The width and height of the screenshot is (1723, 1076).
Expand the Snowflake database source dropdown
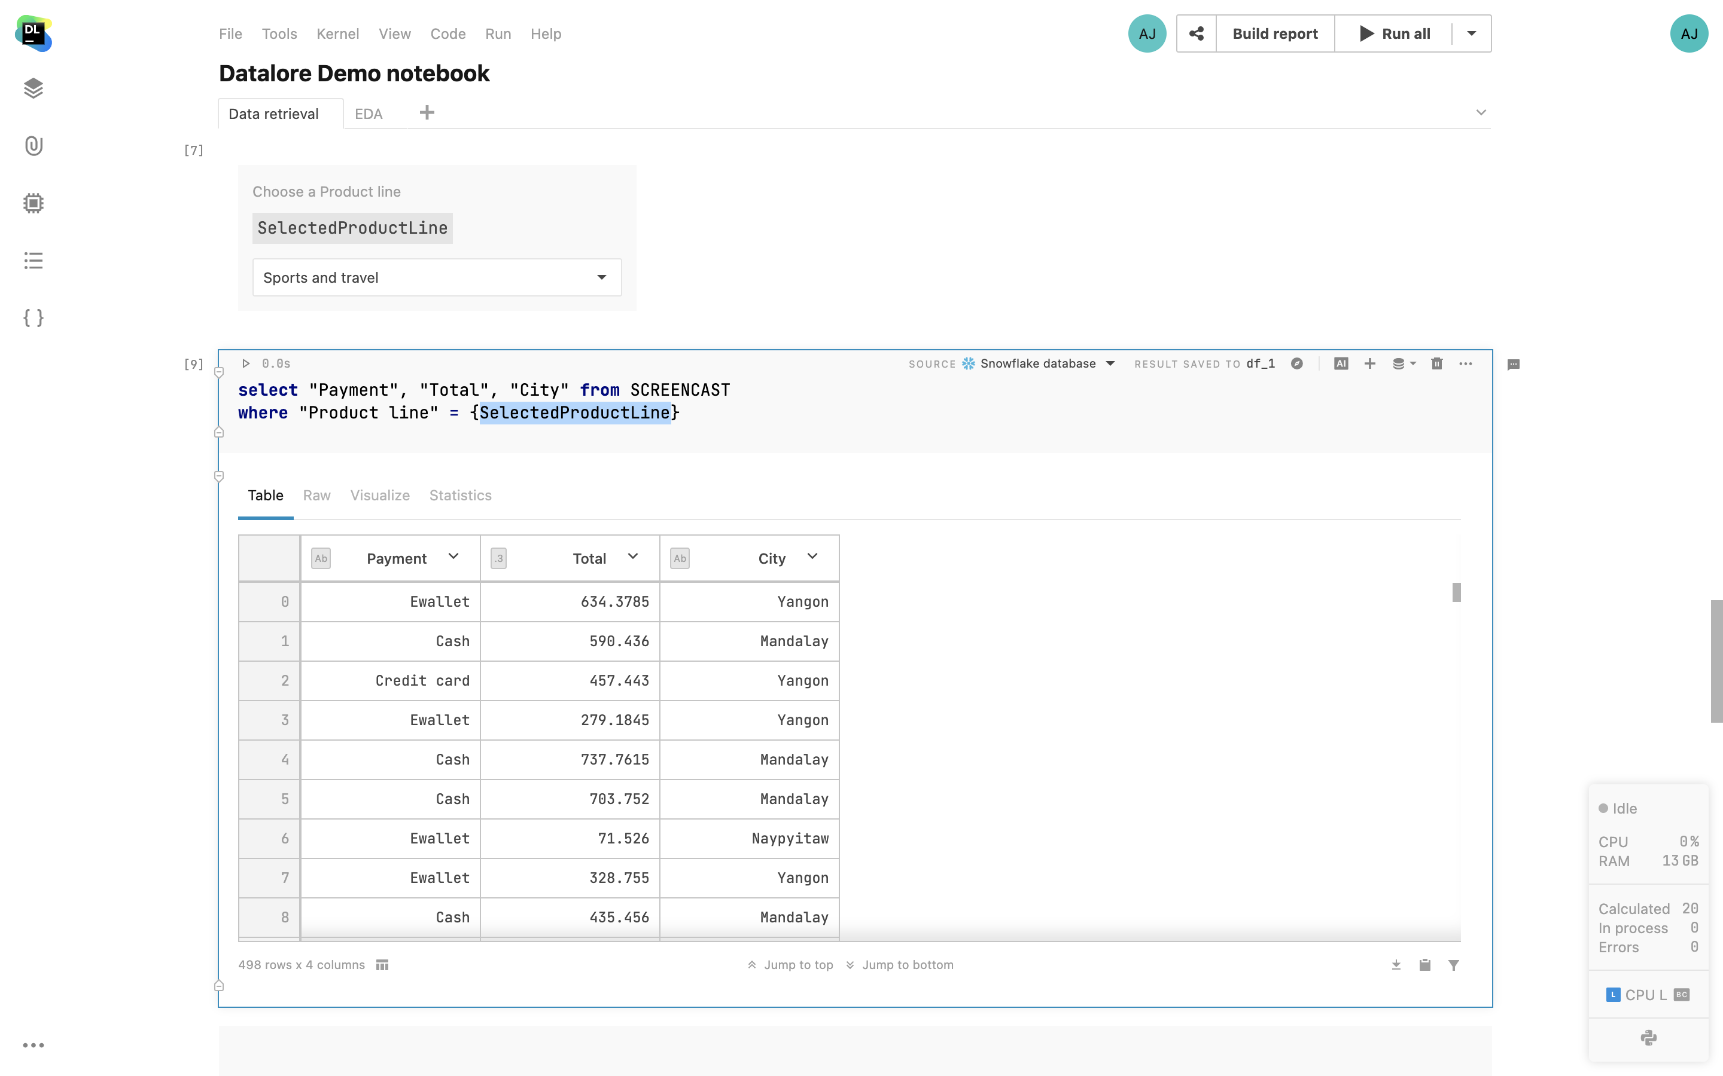point(1110,363)
